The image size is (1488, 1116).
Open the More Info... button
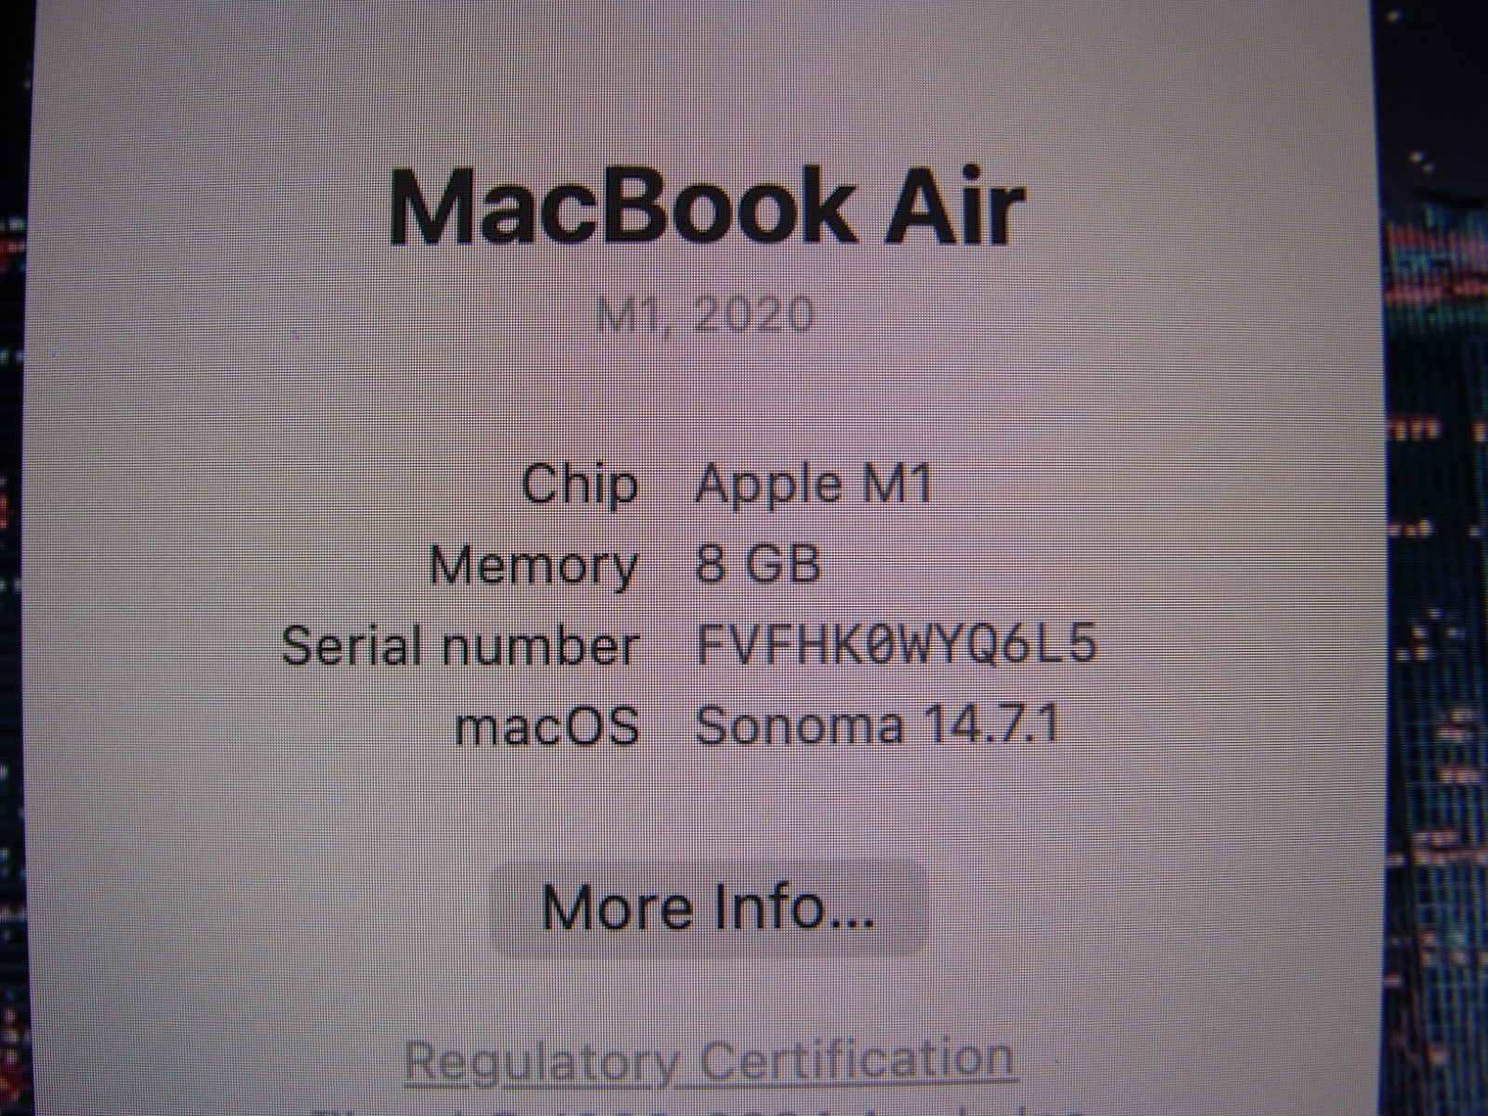pos(709,908)
